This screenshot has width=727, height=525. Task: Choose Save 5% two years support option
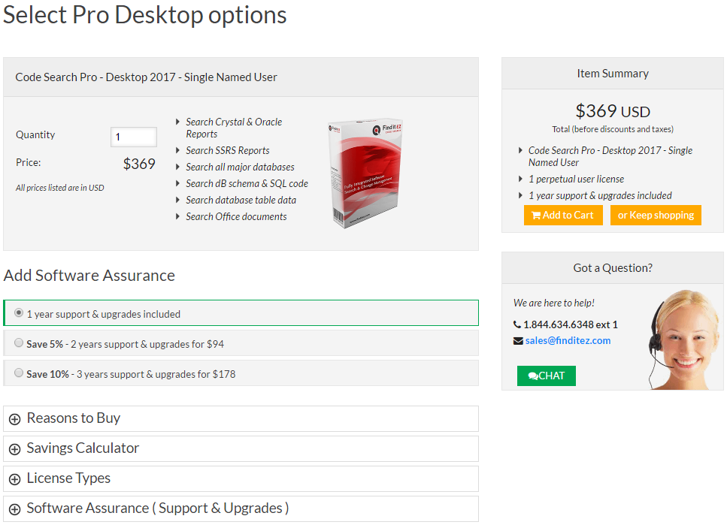19,343
